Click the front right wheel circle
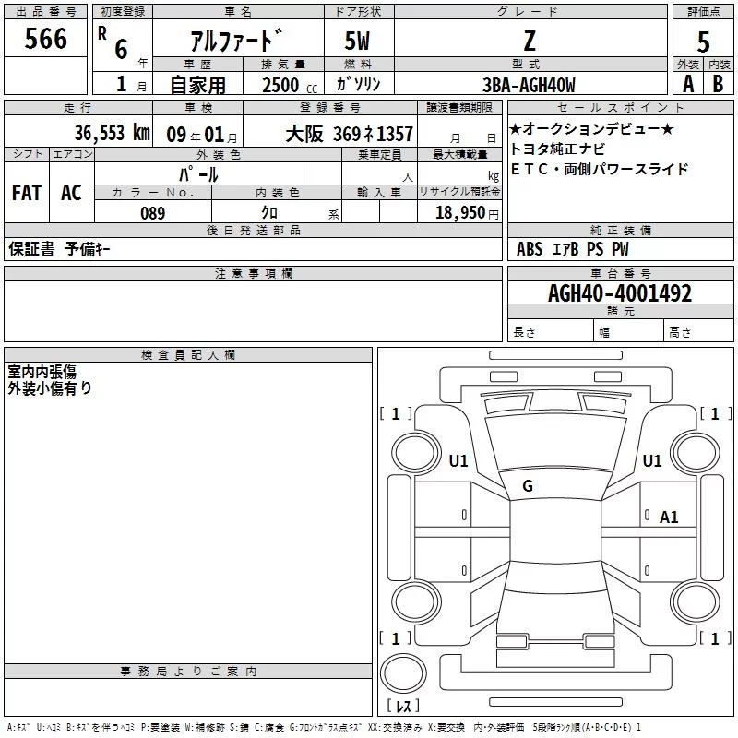This screenshot has height=738, width=738. point(696,453)
